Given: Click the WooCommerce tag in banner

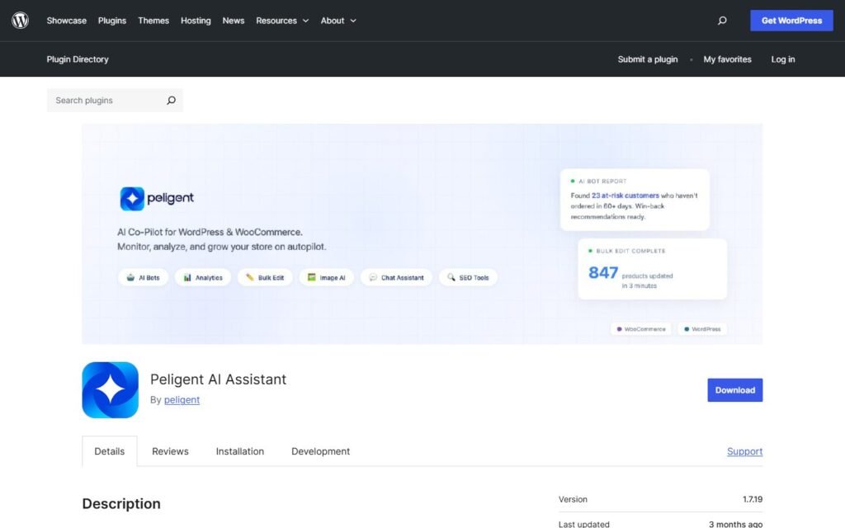Looking at the screenshot, I should pos(640,328).
